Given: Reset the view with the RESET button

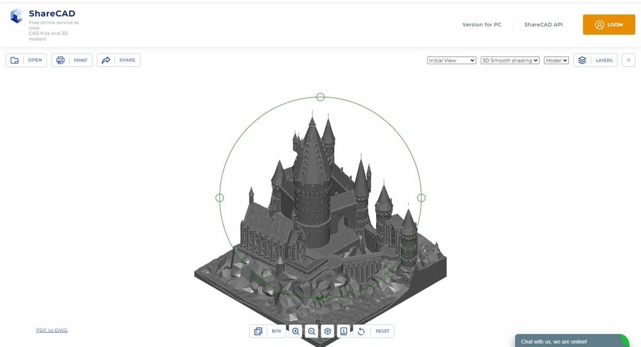Looking at the screenshot, I should (373, 331).
